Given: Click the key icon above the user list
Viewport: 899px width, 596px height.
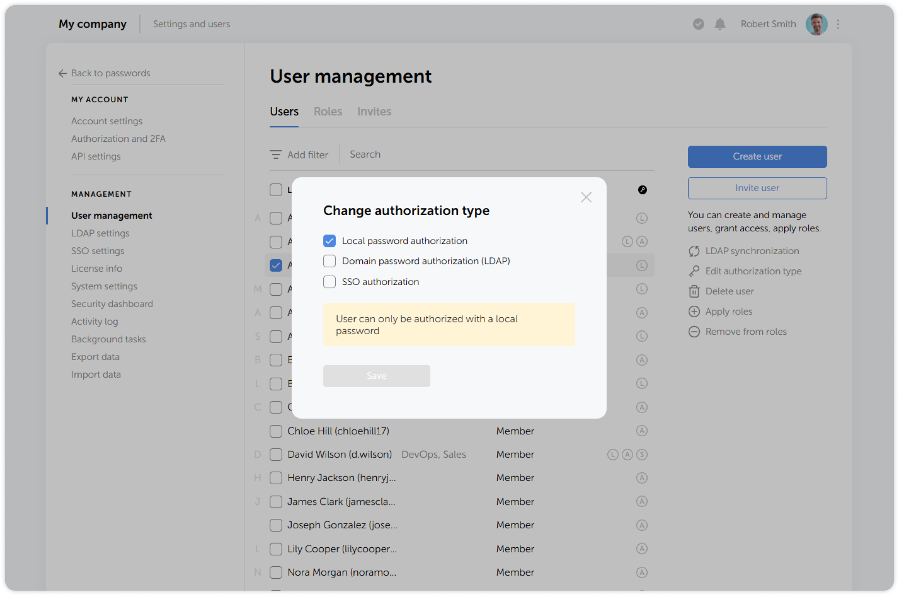Looking at the screenshot, I should point(643,190).
